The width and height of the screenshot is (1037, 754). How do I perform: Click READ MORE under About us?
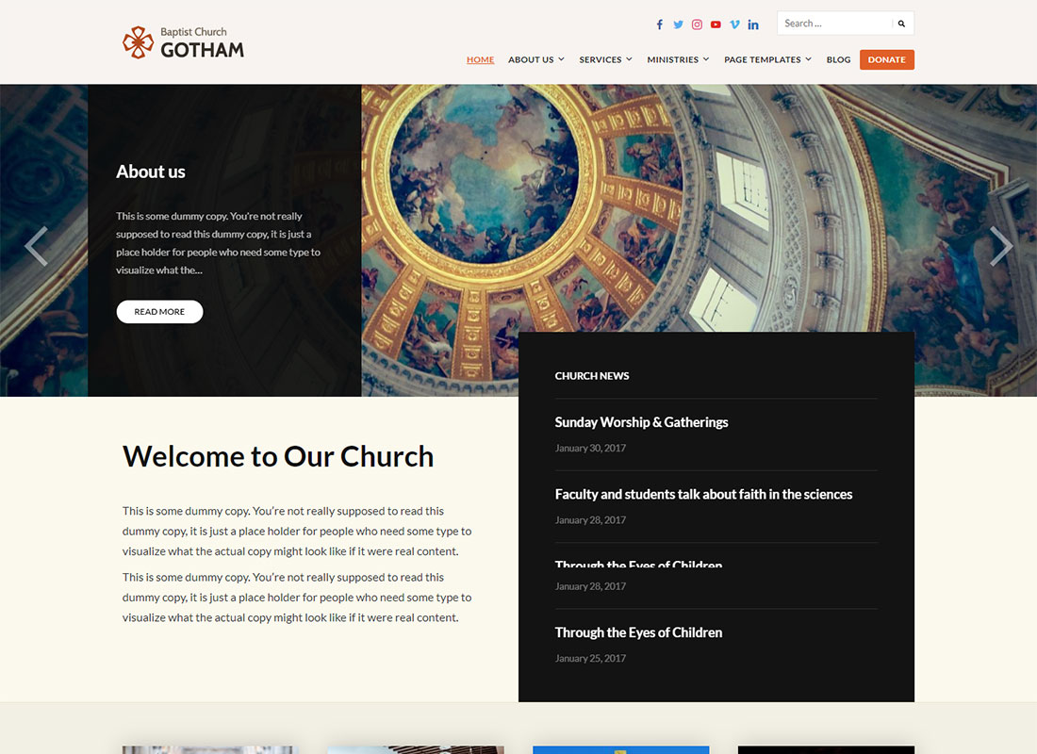tap(159, 311)
